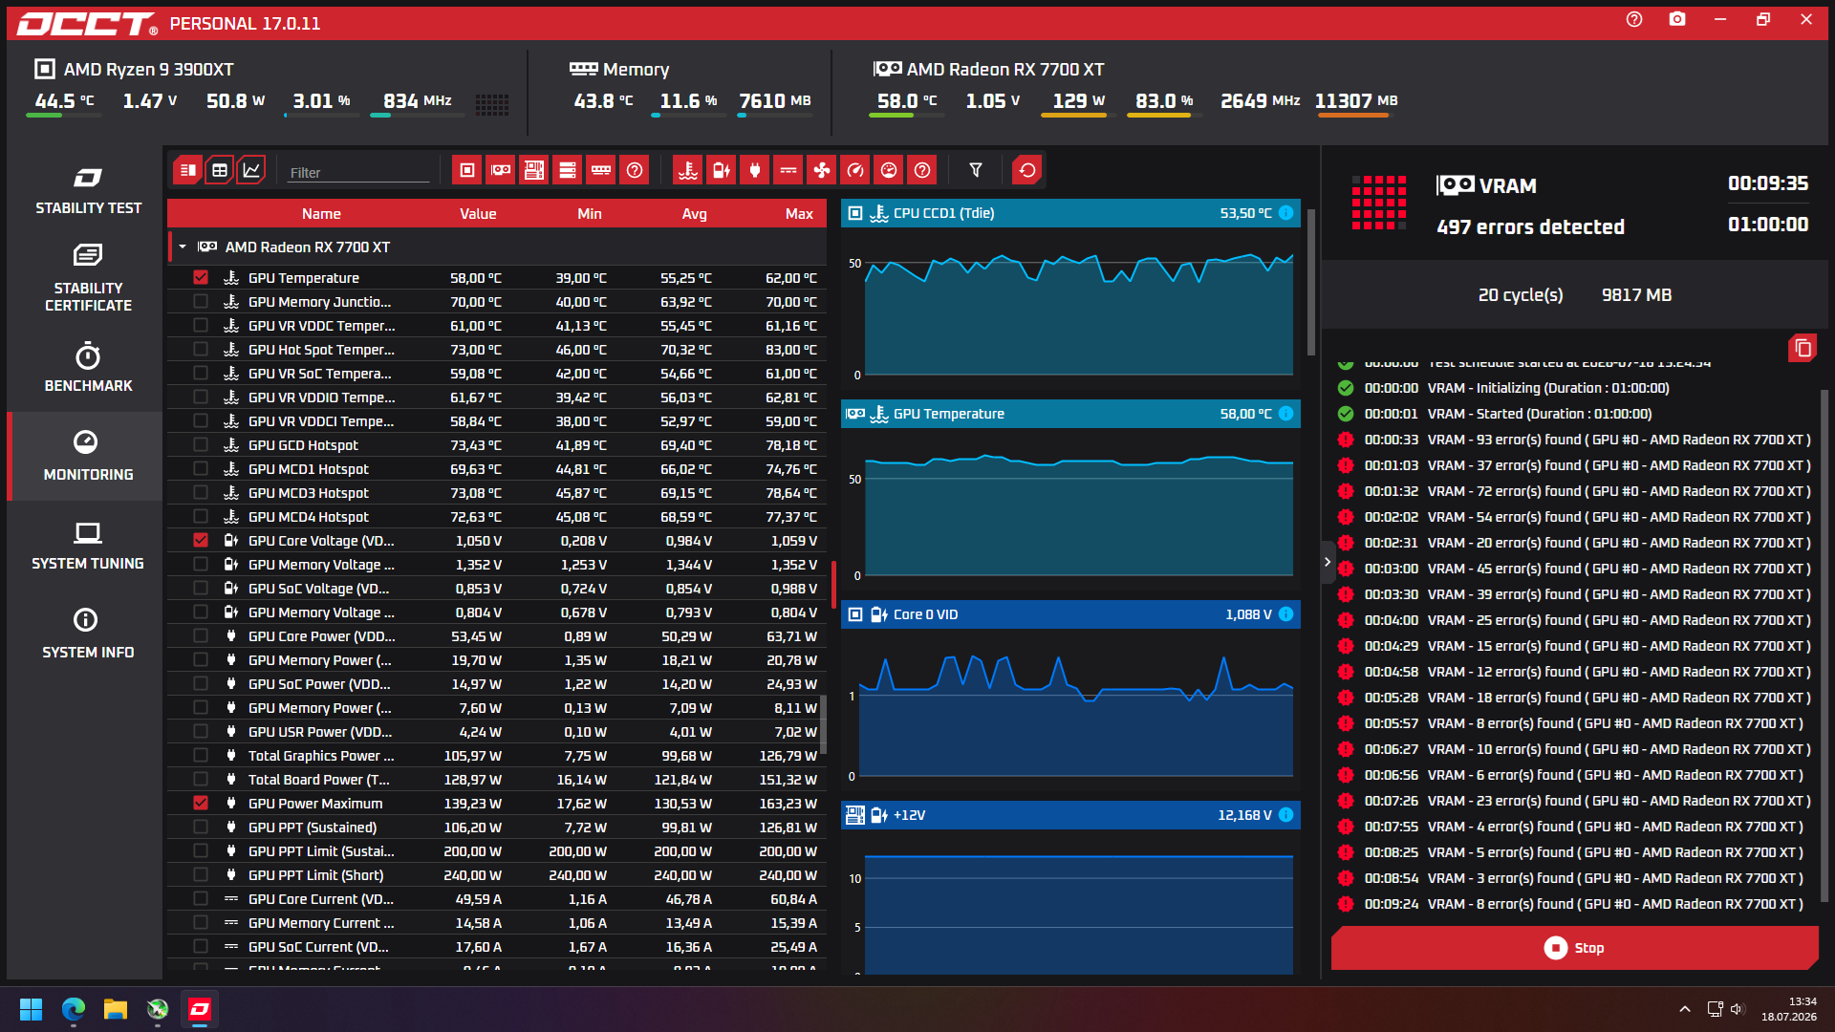Toggle fan sensor type filter
The height and width of the screenshot is (1032, 1835).
(822, 170)
